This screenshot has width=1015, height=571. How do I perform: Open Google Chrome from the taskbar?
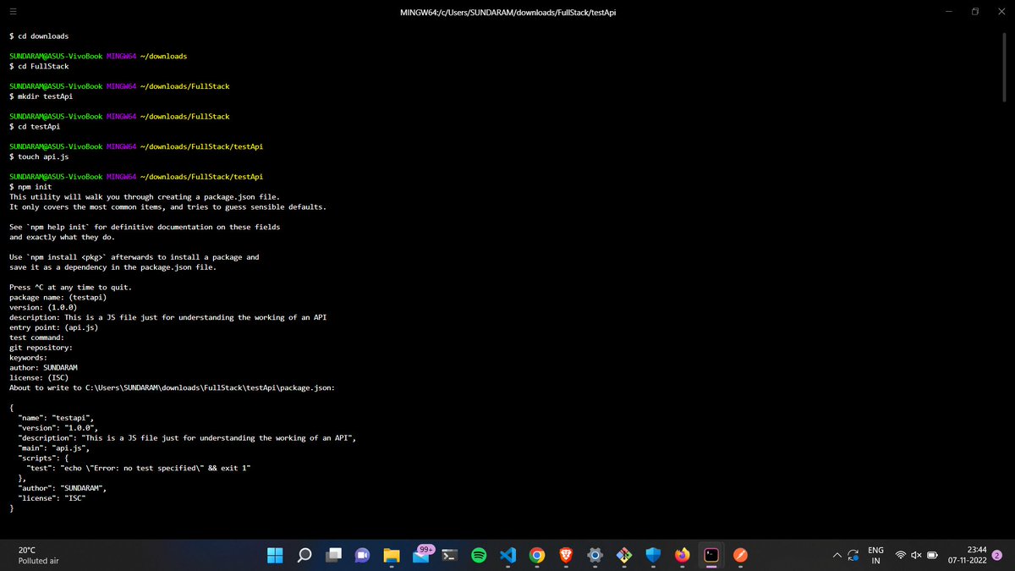[x=536, y=555]
